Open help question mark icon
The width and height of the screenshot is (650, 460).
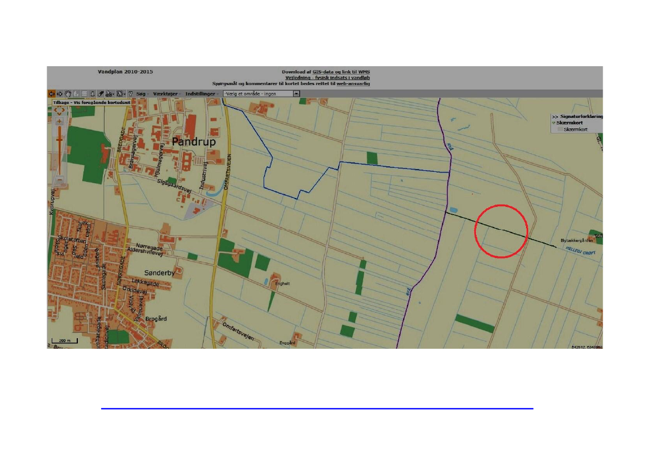[131, 94]
